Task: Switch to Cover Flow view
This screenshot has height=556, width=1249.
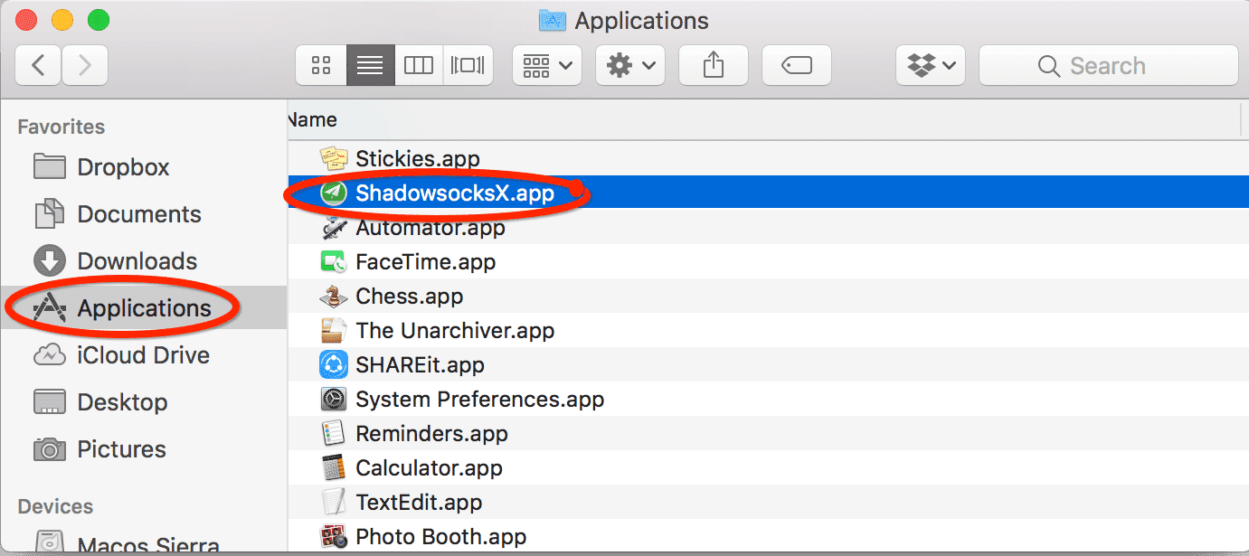Action: coord(468,65)
